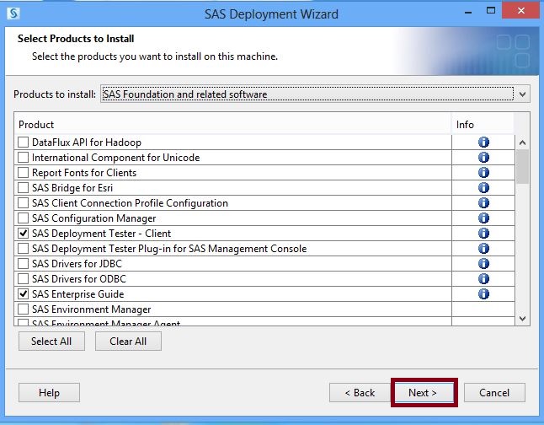Click Clear All button

(128, 342)
